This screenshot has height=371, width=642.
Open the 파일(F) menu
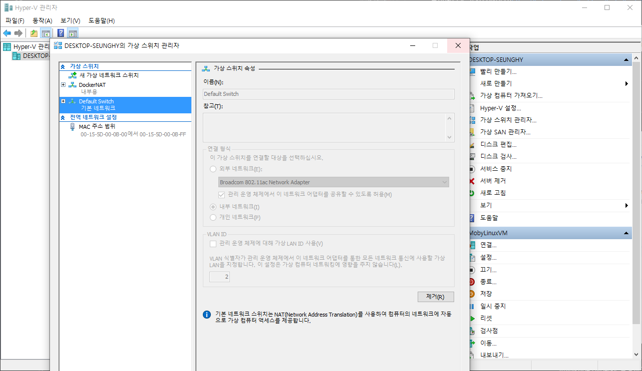15,20
